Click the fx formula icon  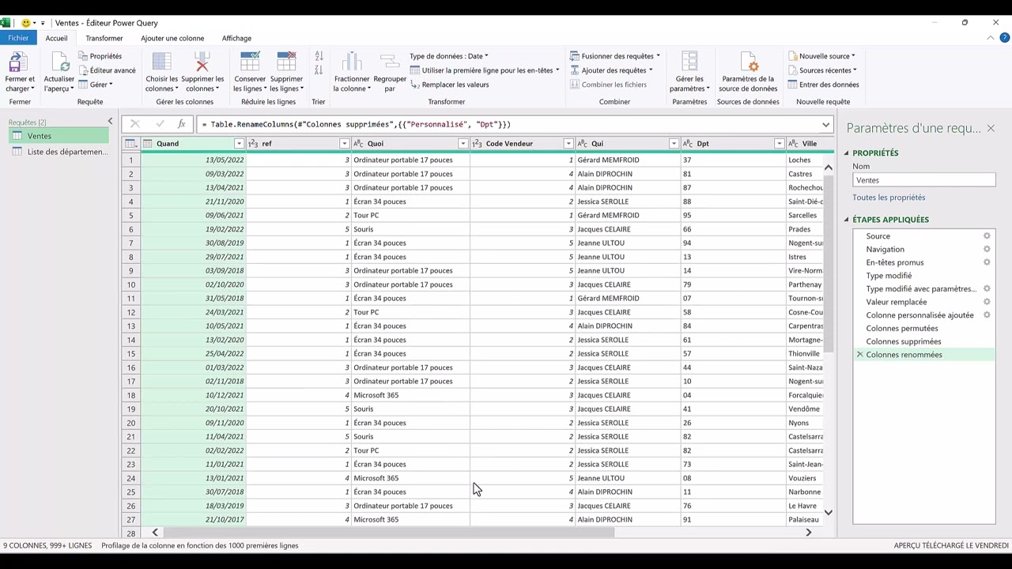tap(182, 124)
